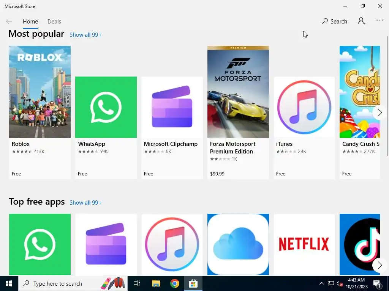Click the iTunes 24K star rating

click(291, 152)
